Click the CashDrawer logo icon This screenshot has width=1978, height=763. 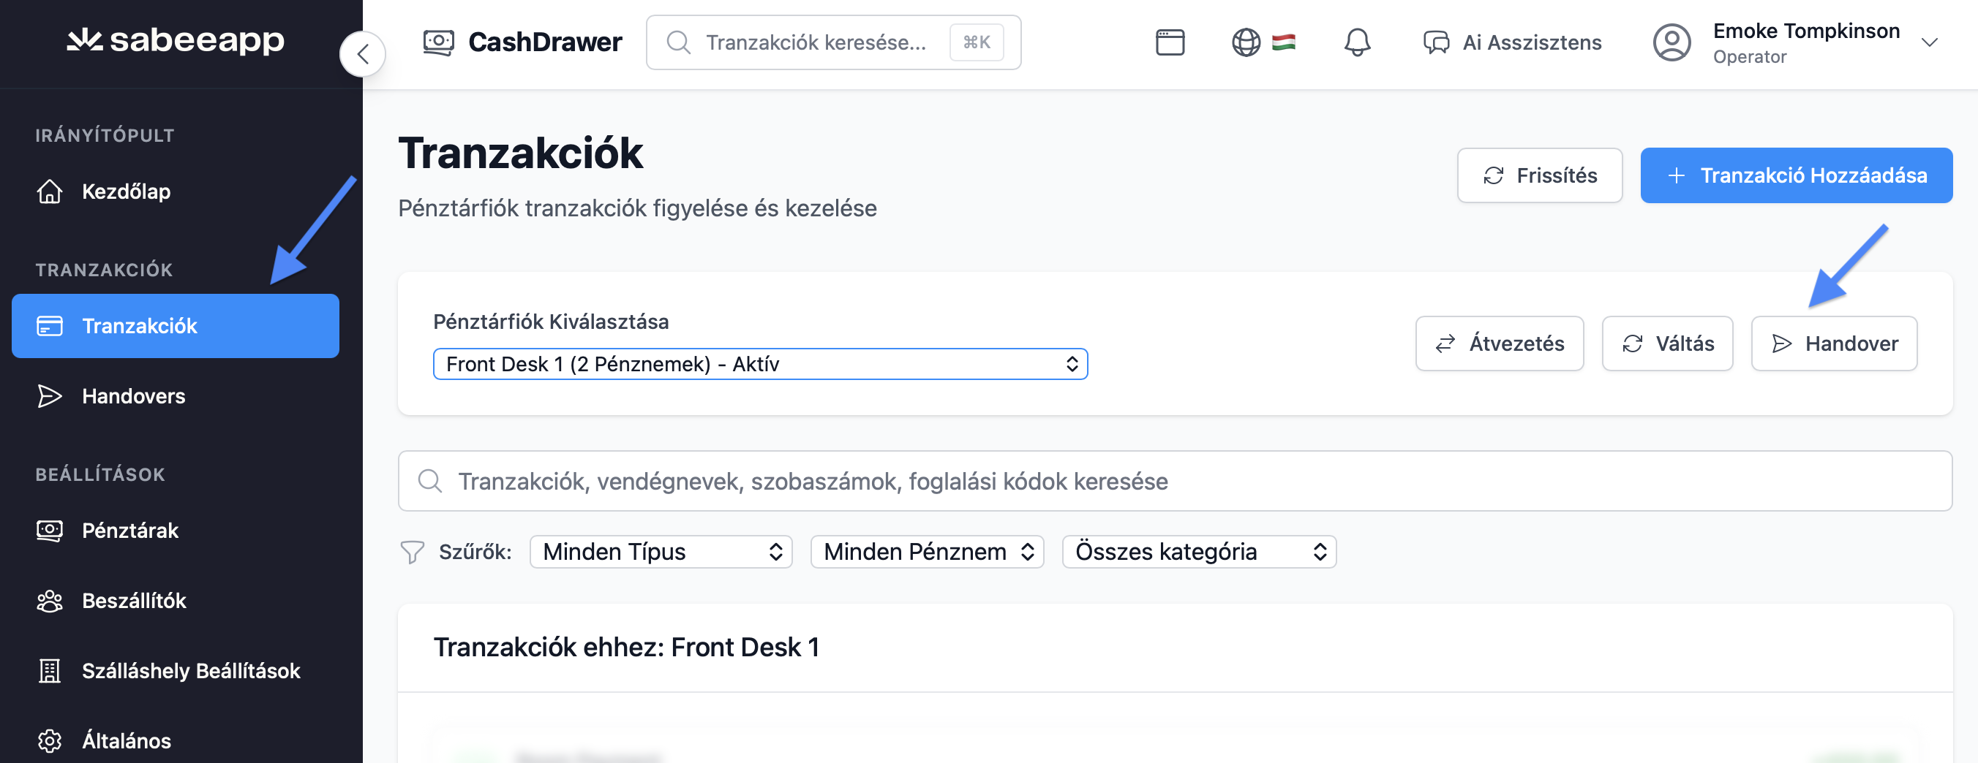coord(438,42)
